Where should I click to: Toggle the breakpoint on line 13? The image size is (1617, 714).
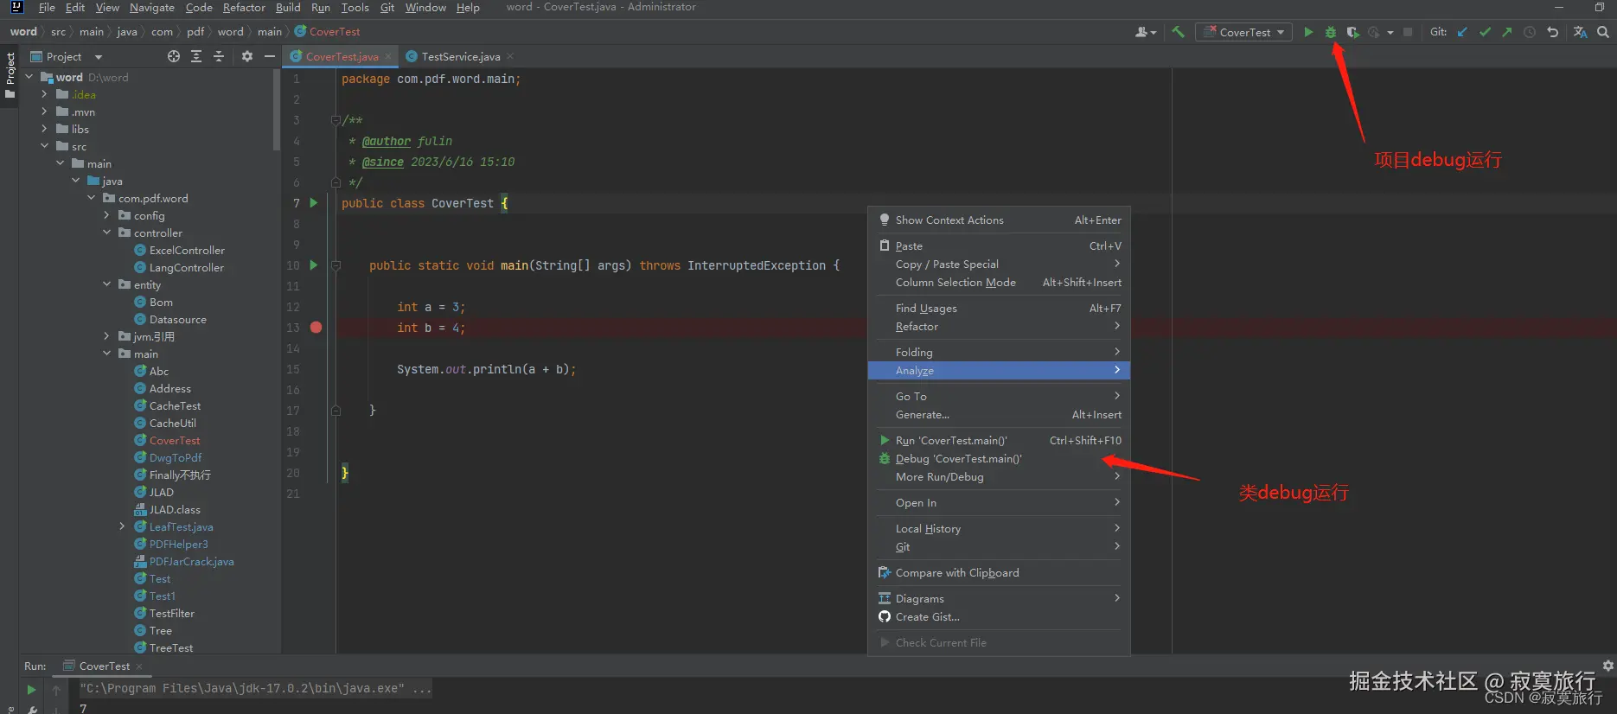click(x=316, y=328)
